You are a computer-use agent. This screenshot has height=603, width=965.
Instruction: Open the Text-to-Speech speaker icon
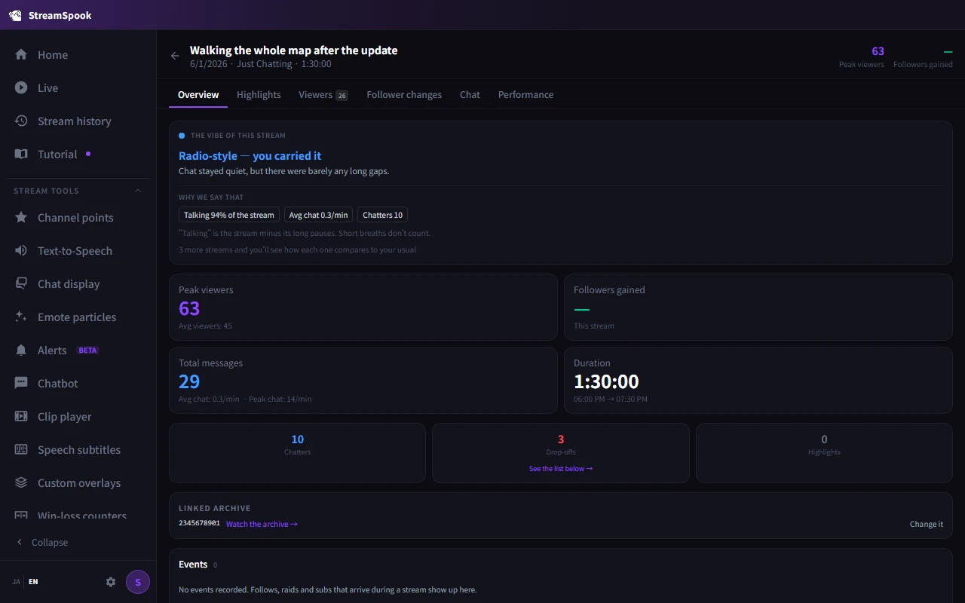point(21,250)
